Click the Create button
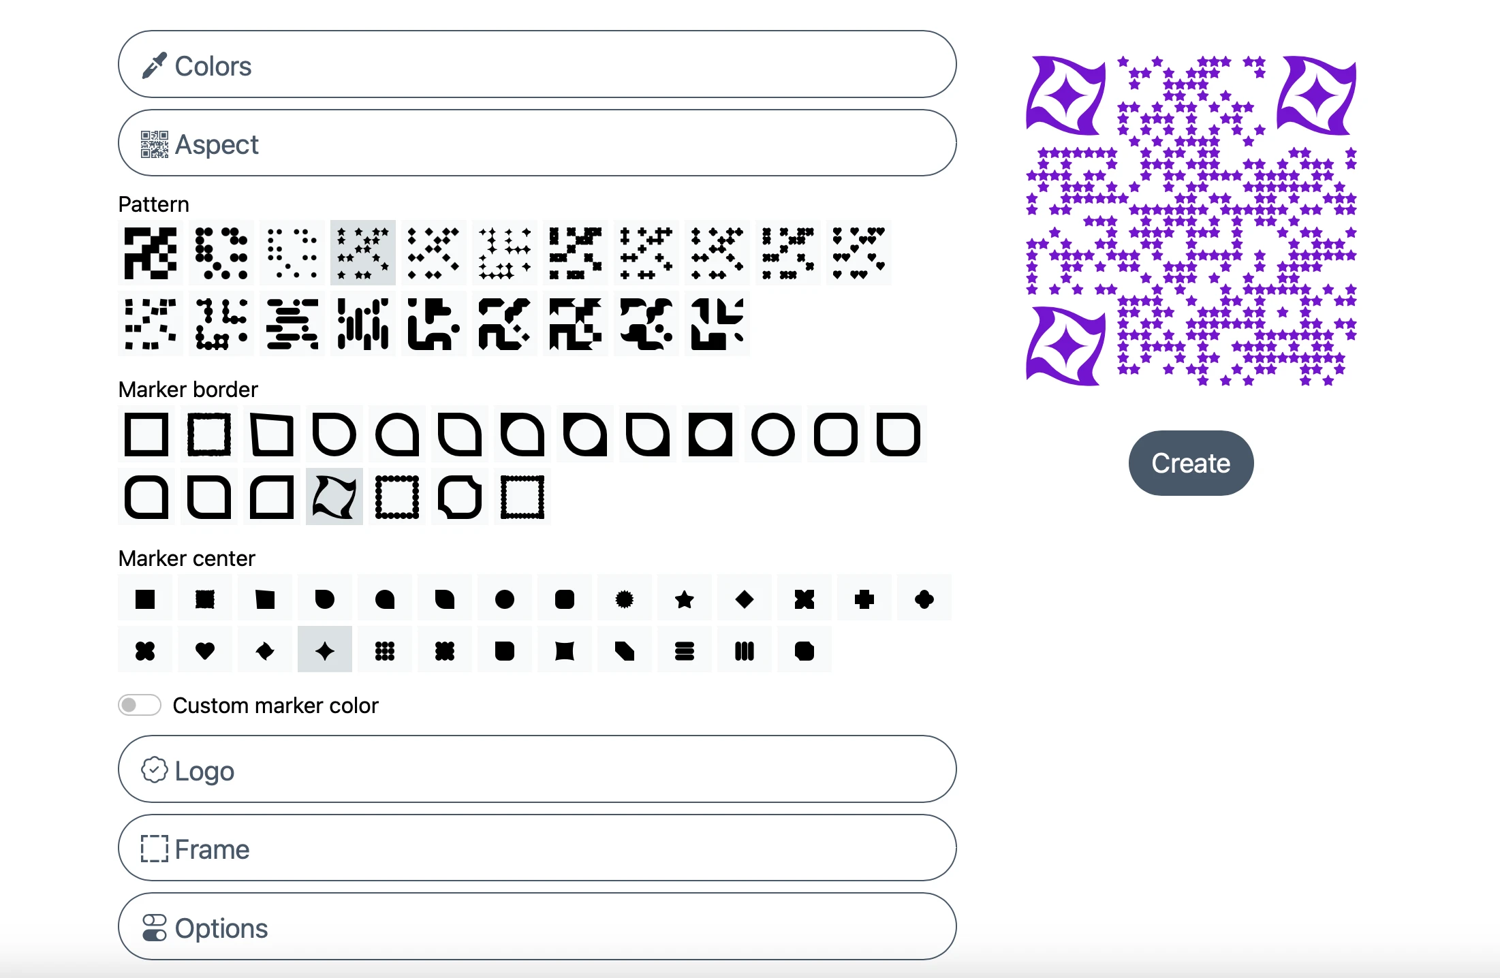Viewport: 1500px width, 978px height. (1191, 462)
